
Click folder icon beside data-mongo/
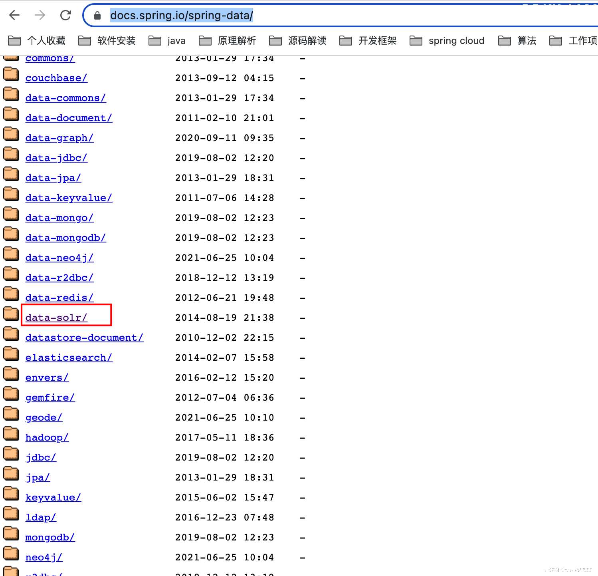[x=11, y=214]
